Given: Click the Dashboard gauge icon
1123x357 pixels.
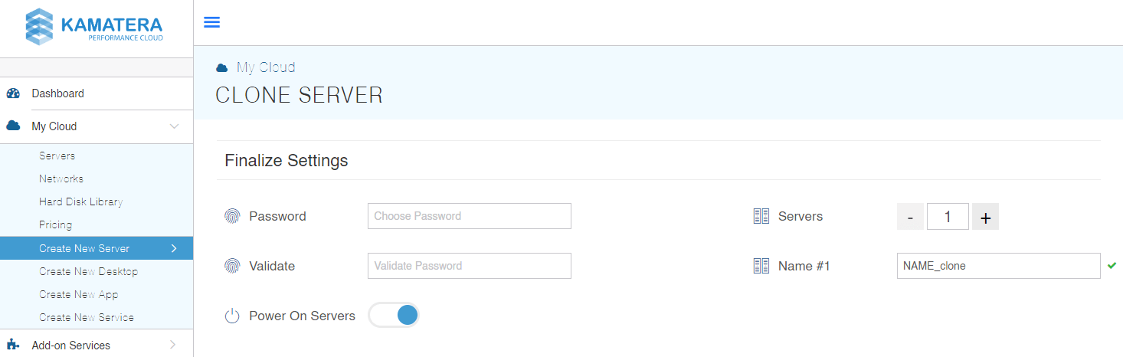Looking at the screenshot, I should click(x=13, y=93).
